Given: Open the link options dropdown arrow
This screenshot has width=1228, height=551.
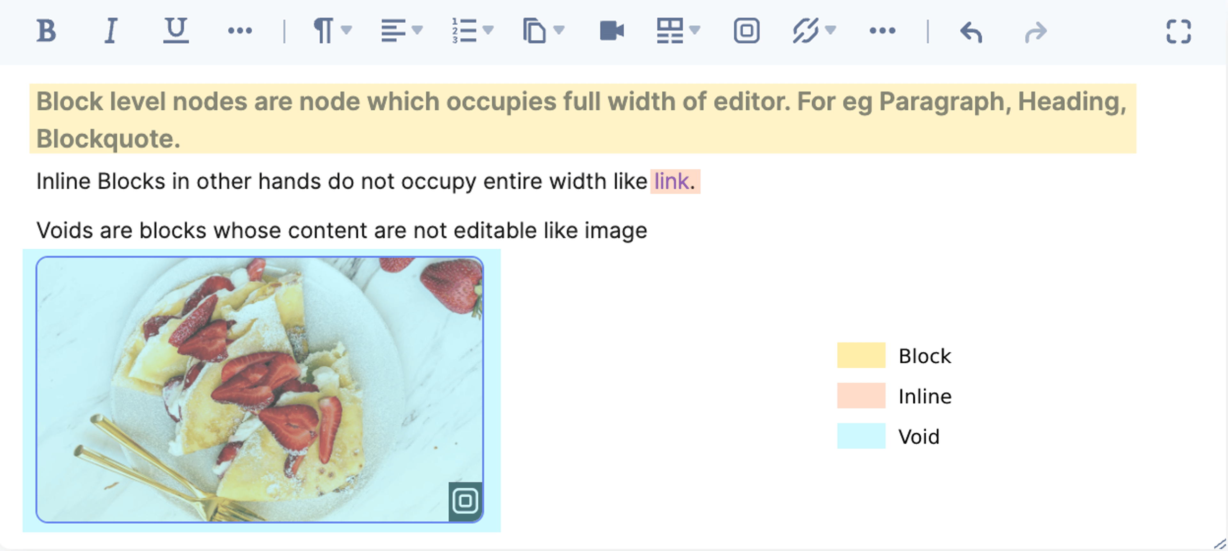Looking at the screenshot, I should [830, 30].
